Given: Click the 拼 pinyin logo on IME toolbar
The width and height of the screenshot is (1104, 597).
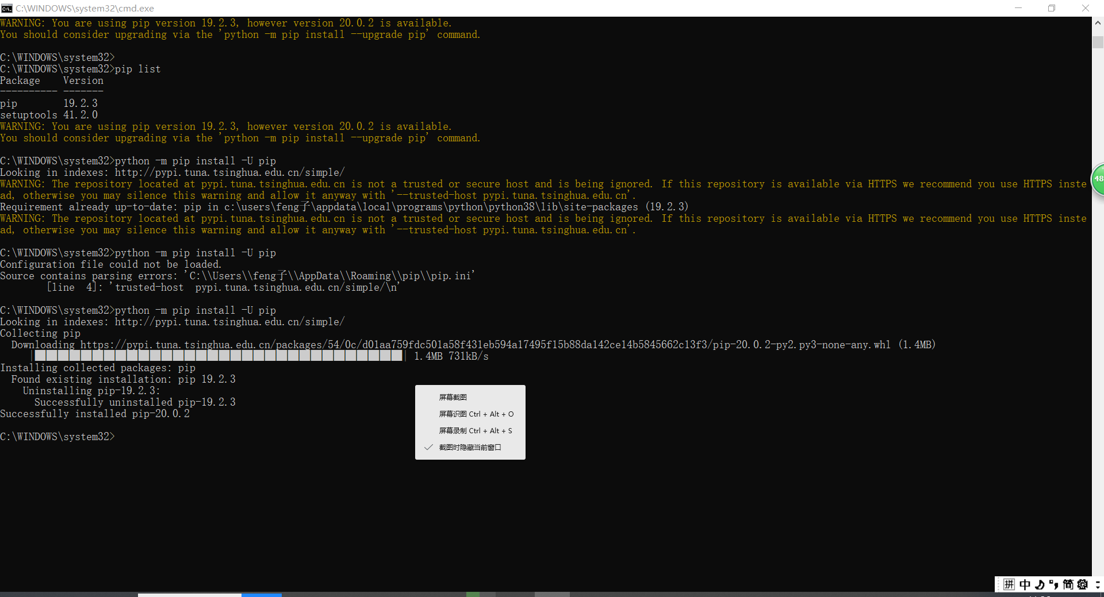Looking at the screenshot, I should pyautogui.click(x=1009, y=584).
